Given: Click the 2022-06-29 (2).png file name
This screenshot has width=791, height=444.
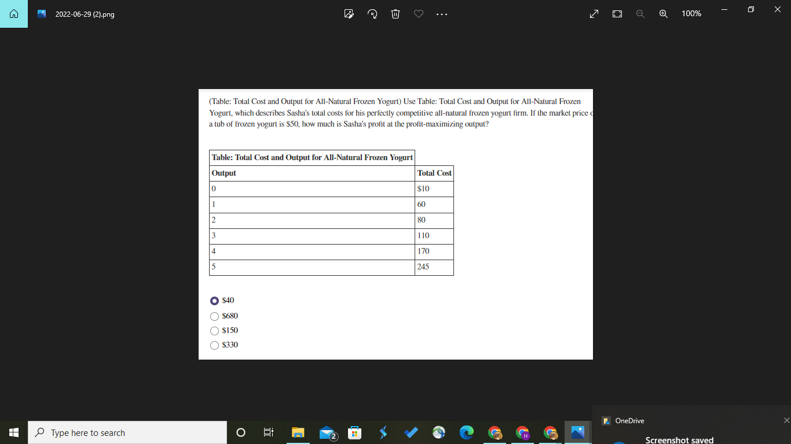Looking at the screenshot, I should pos(85,14).
